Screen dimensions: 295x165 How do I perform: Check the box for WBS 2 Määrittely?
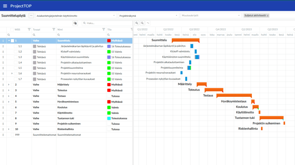[12, 85]
